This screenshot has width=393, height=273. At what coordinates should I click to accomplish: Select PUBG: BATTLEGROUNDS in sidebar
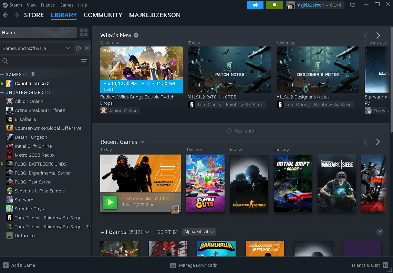46,164
